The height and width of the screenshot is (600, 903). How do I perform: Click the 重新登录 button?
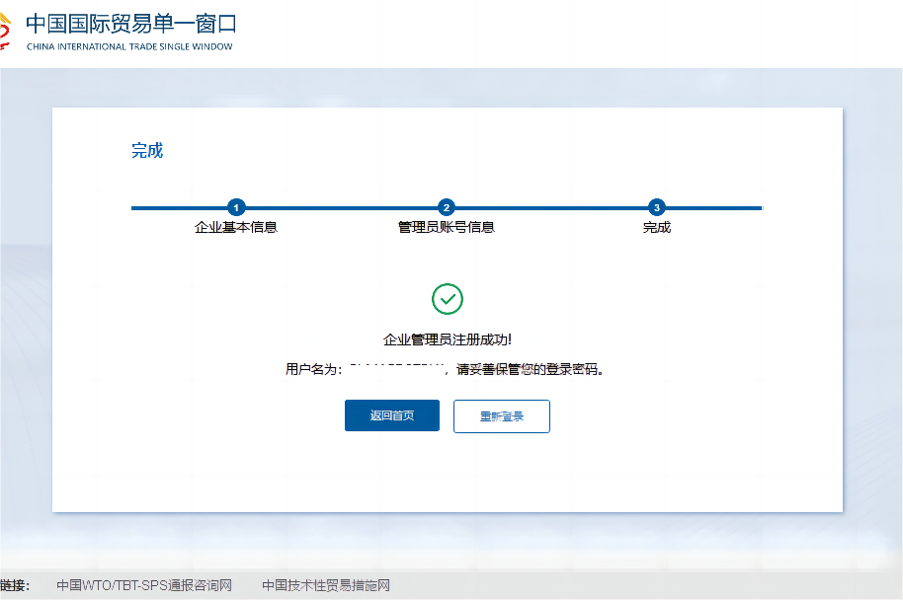point(502,415)
